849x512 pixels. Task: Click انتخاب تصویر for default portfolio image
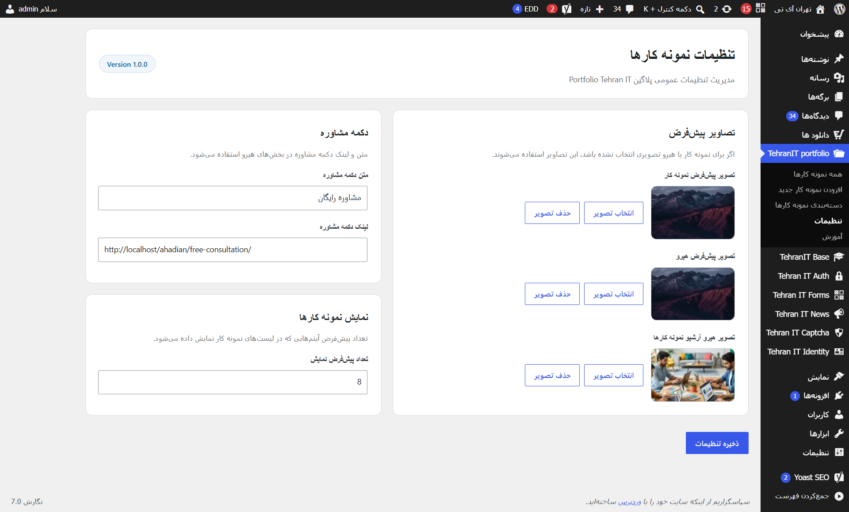[614, 213]
